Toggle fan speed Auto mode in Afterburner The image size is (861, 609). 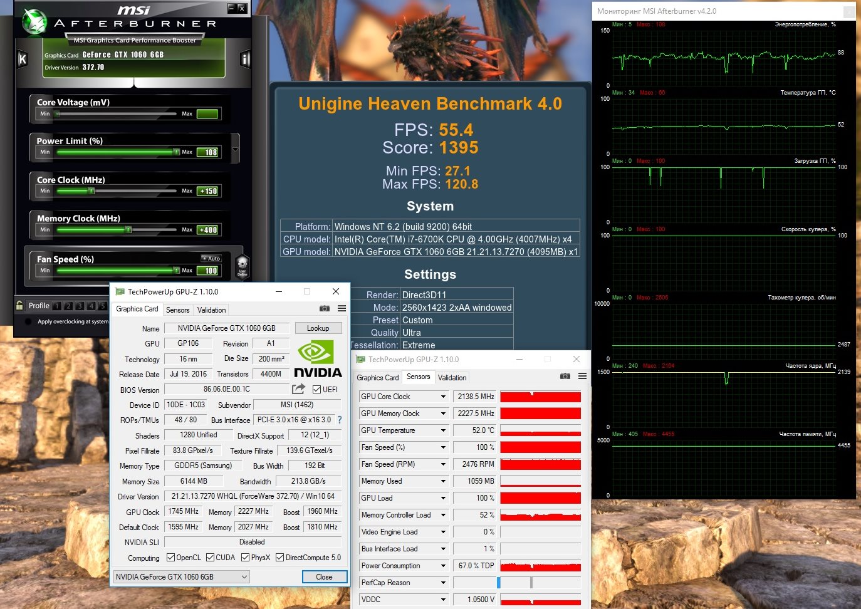point(211,258)
